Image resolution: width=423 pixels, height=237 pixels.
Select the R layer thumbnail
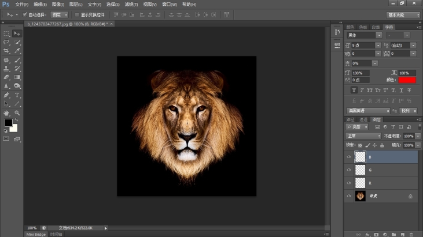click(x=361, y=183)
